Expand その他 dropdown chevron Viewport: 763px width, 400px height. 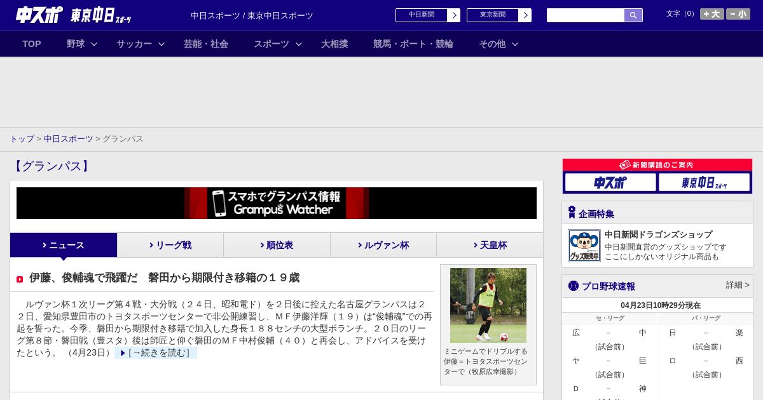[x=515, y=44]
